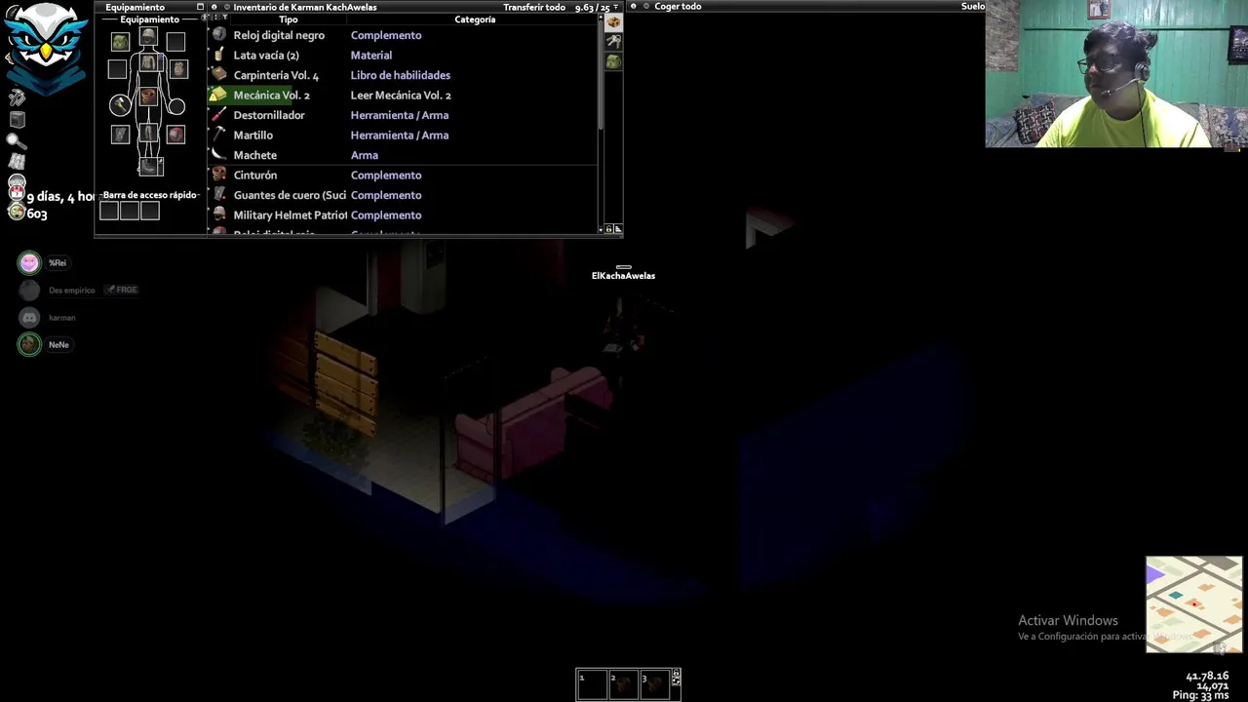Click the Destornillador screwdriver item icon
This screenshot has width=1248, height=702.
pos(219,115)
